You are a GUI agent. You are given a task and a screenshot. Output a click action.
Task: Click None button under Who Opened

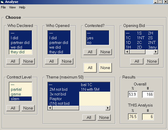[67, 61]
